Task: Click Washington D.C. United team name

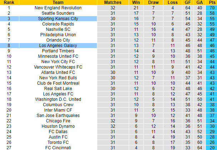Action: coord(58,99)
